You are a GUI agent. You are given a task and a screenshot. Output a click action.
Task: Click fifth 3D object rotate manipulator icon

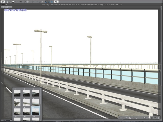click(17, 10)
